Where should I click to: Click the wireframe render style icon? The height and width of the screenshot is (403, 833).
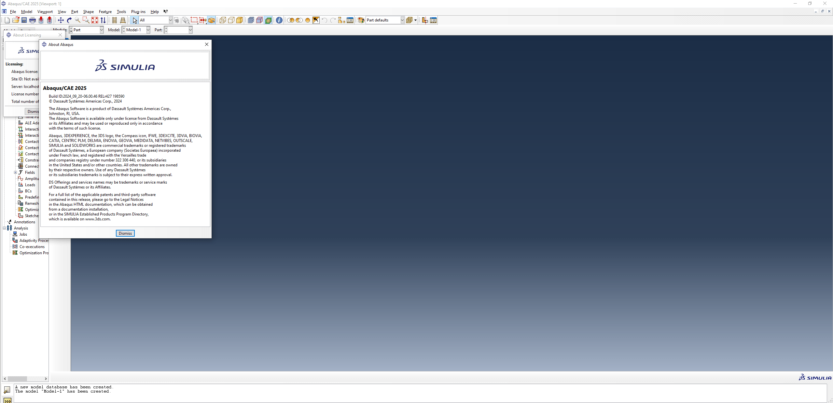[223, 20]
